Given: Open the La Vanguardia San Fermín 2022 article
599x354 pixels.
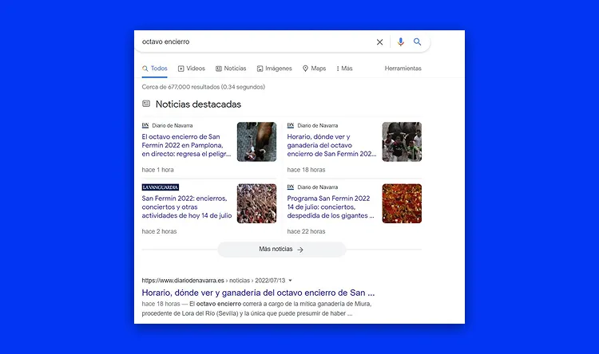Looking at the screenshot, I should click(185, 206).
